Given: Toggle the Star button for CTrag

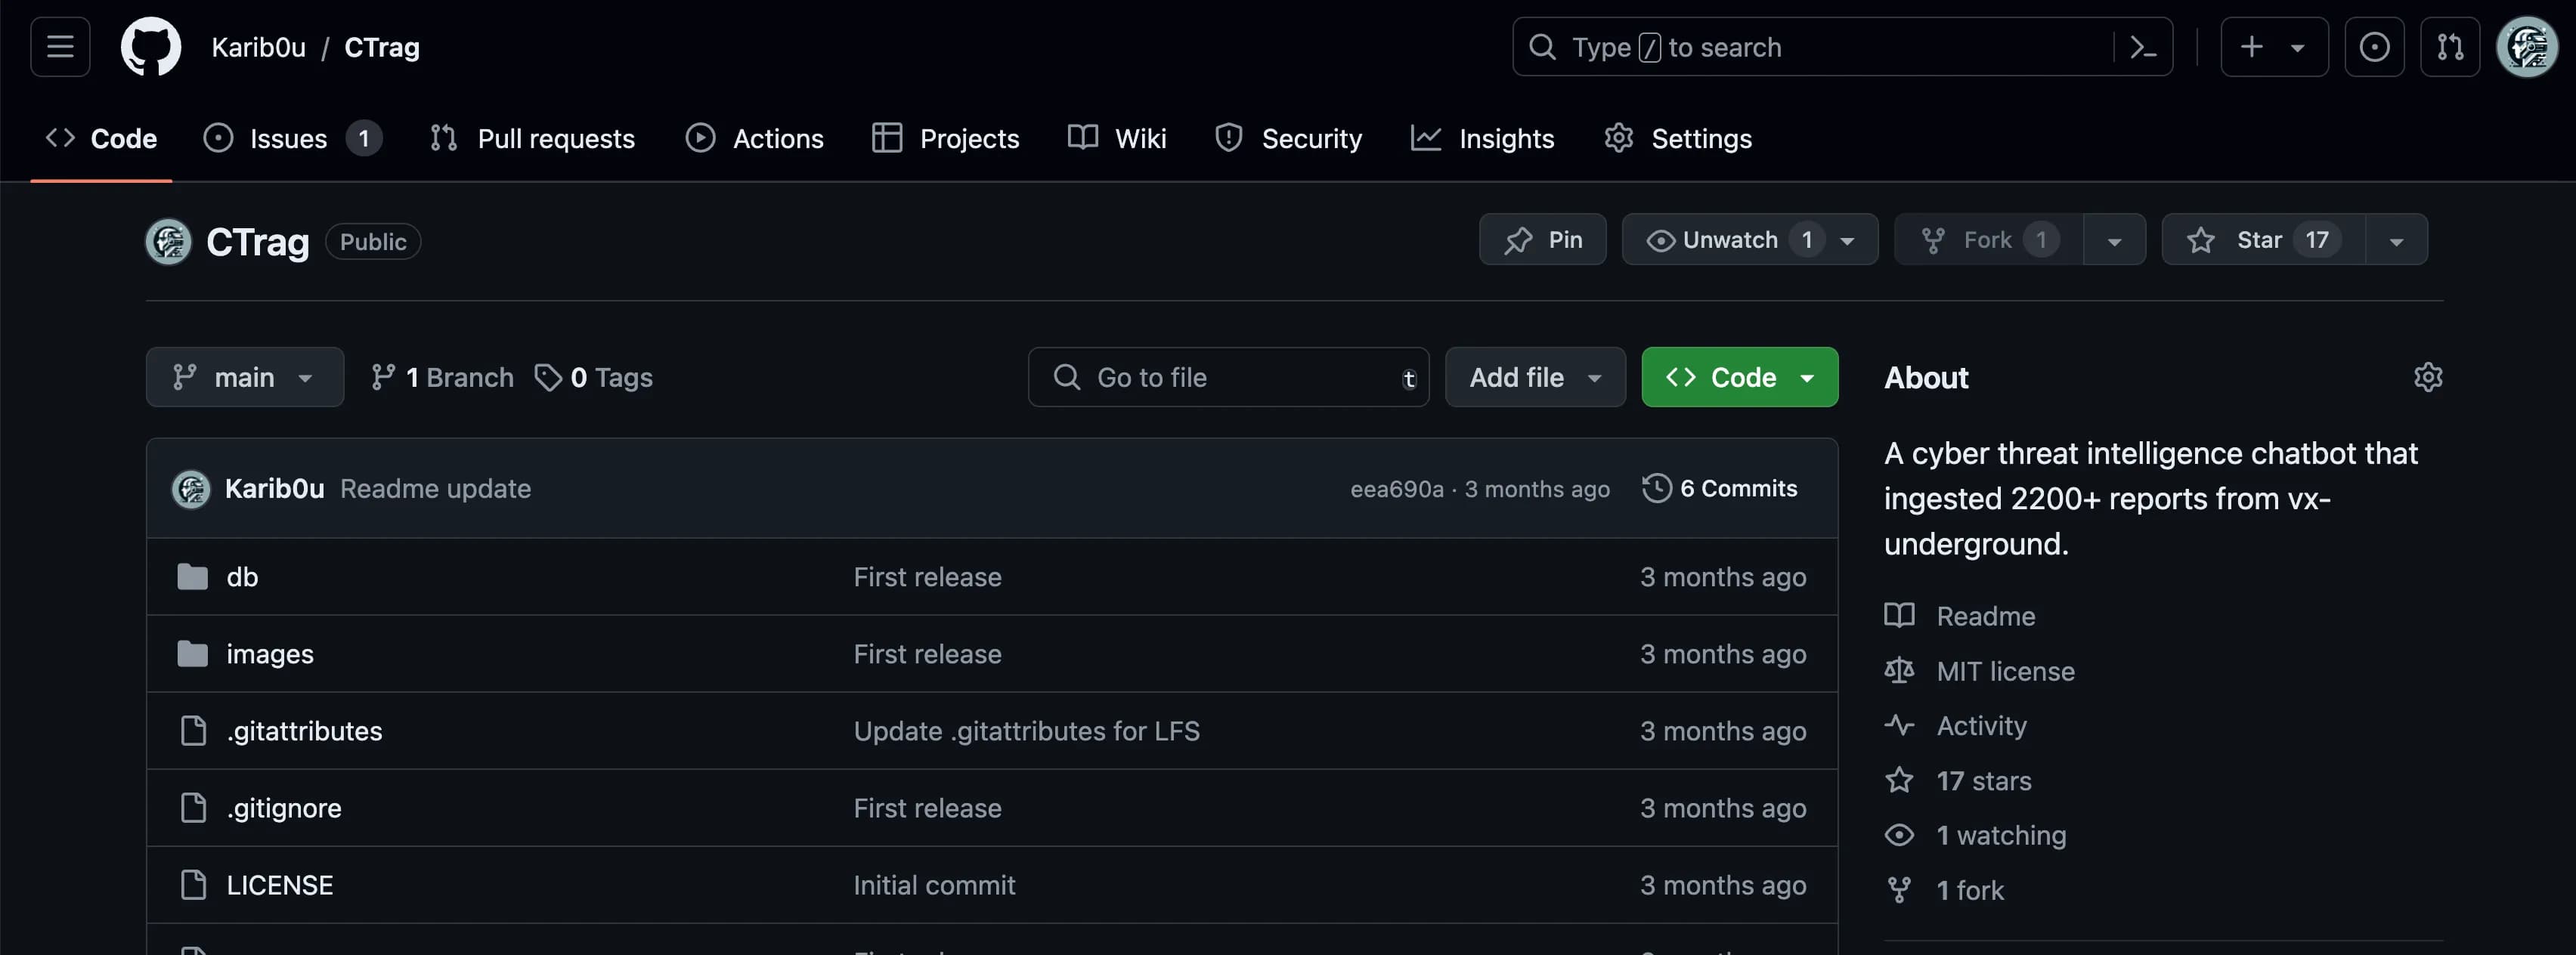Looking at the screenshot, I should (x=2259, y=238).
